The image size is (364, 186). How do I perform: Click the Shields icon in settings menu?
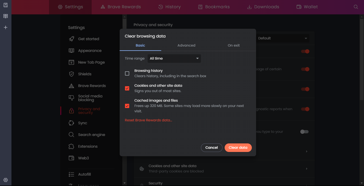coord(71,74)
